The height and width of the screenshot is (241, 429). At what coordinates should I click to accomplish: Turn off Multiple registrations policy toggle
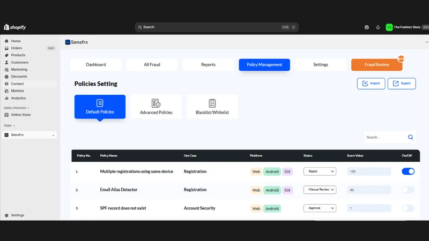click(x=408, y=171)
